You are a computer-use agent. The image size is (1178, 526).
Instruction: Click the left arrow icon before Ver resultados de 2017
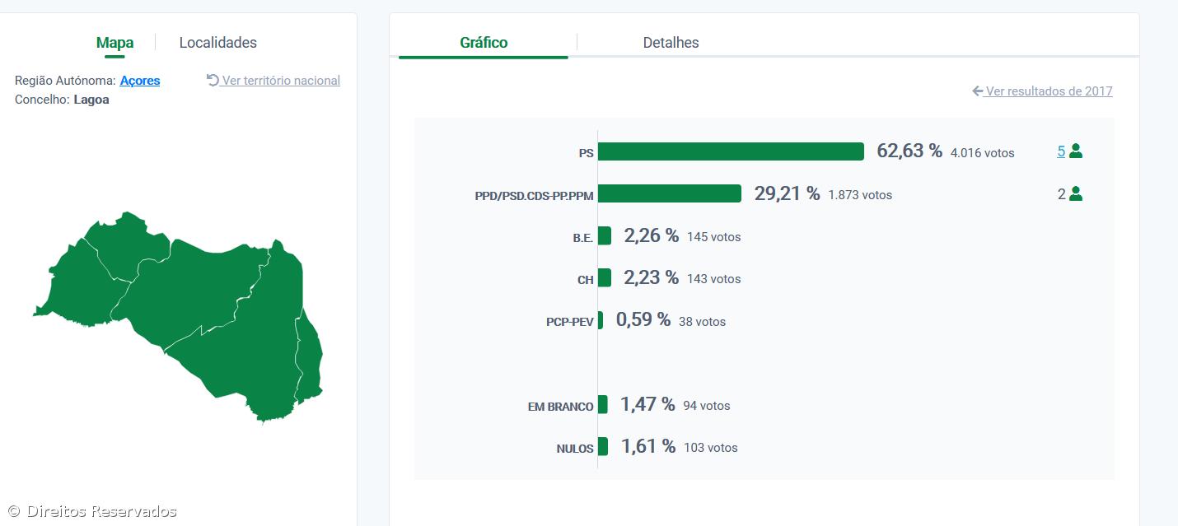point(978,91)
